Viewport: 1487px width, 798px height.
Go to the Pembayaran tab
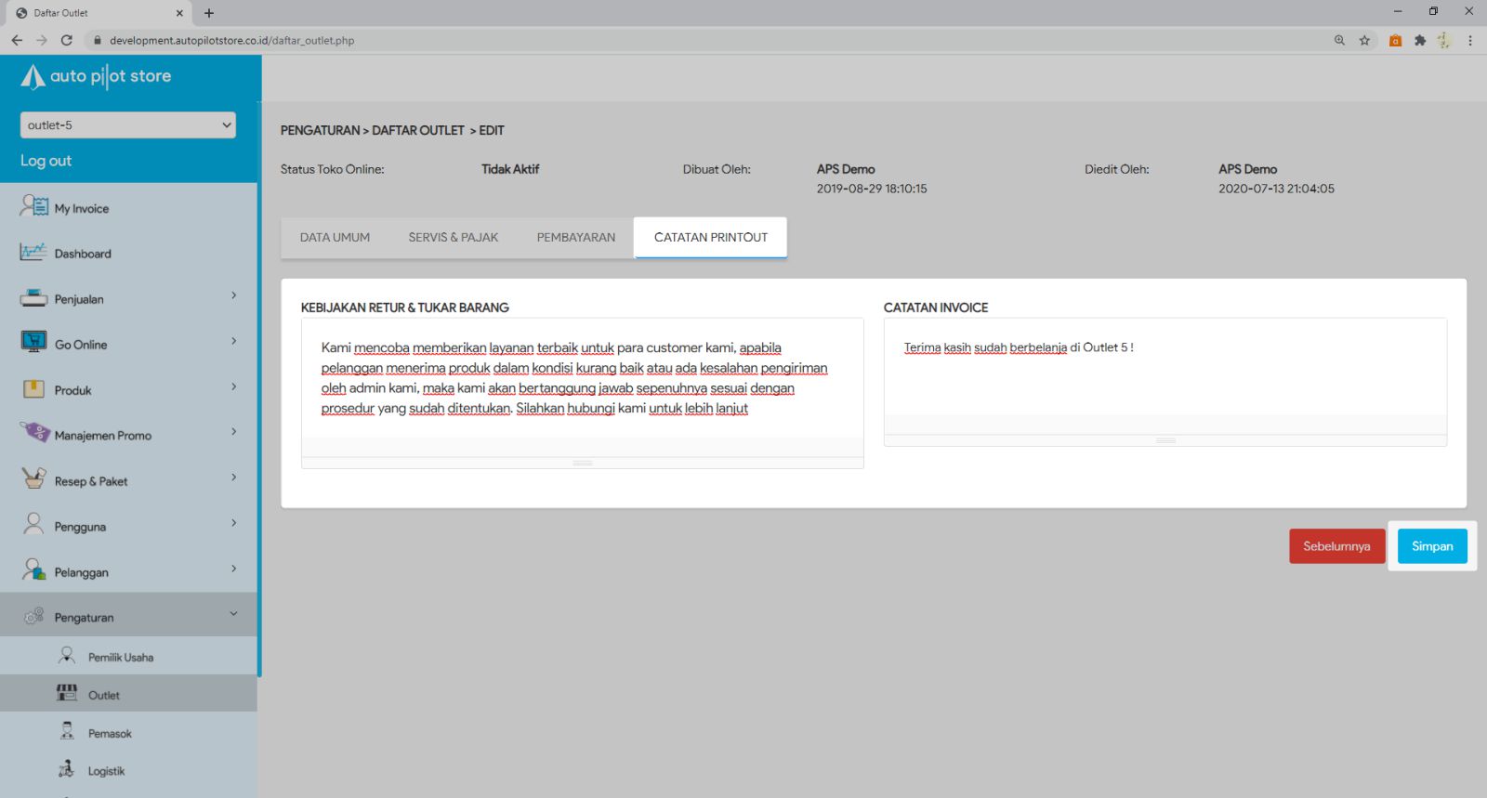coord(575,238)
